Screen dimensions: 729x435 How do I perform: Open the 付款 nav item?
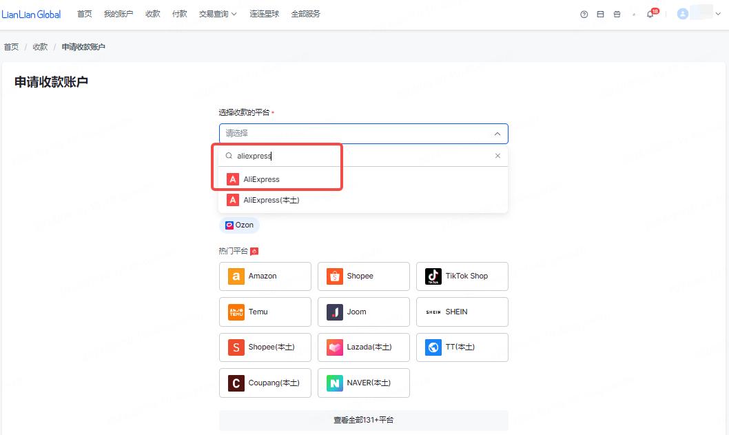[x=179, y=14]
